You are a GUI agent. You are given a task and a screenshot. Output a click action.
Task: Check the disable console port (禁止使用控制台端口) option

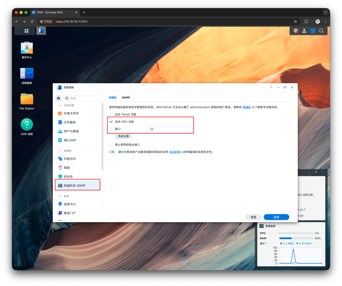pos(111,145)
